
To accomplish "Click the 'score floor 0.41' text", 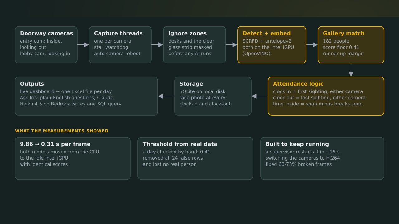I will point(341,47).
